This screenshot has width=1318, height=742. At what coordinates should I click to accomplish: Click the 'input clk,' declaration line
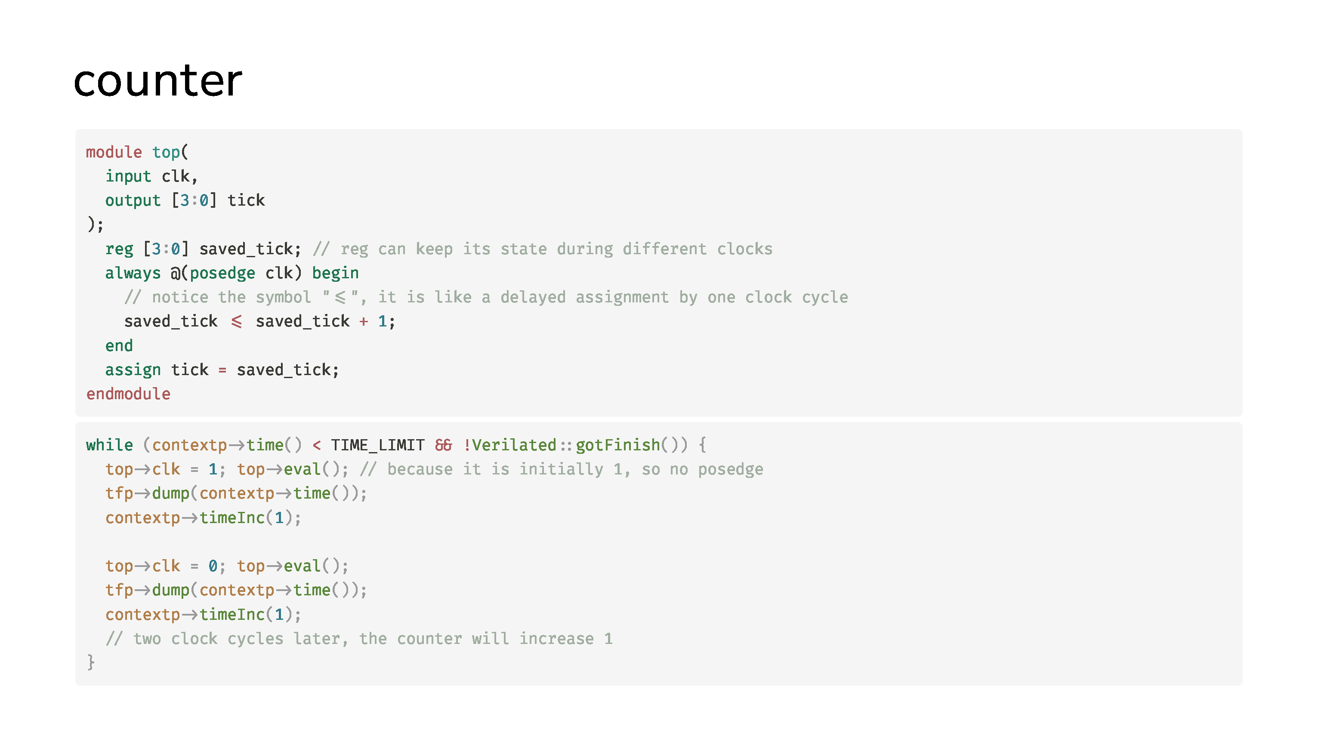(151, 176)
